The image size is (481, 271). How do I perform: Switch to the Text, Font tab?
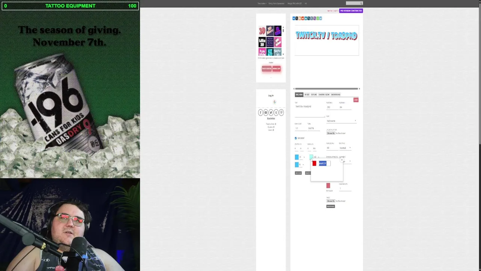tap(299, 94)
